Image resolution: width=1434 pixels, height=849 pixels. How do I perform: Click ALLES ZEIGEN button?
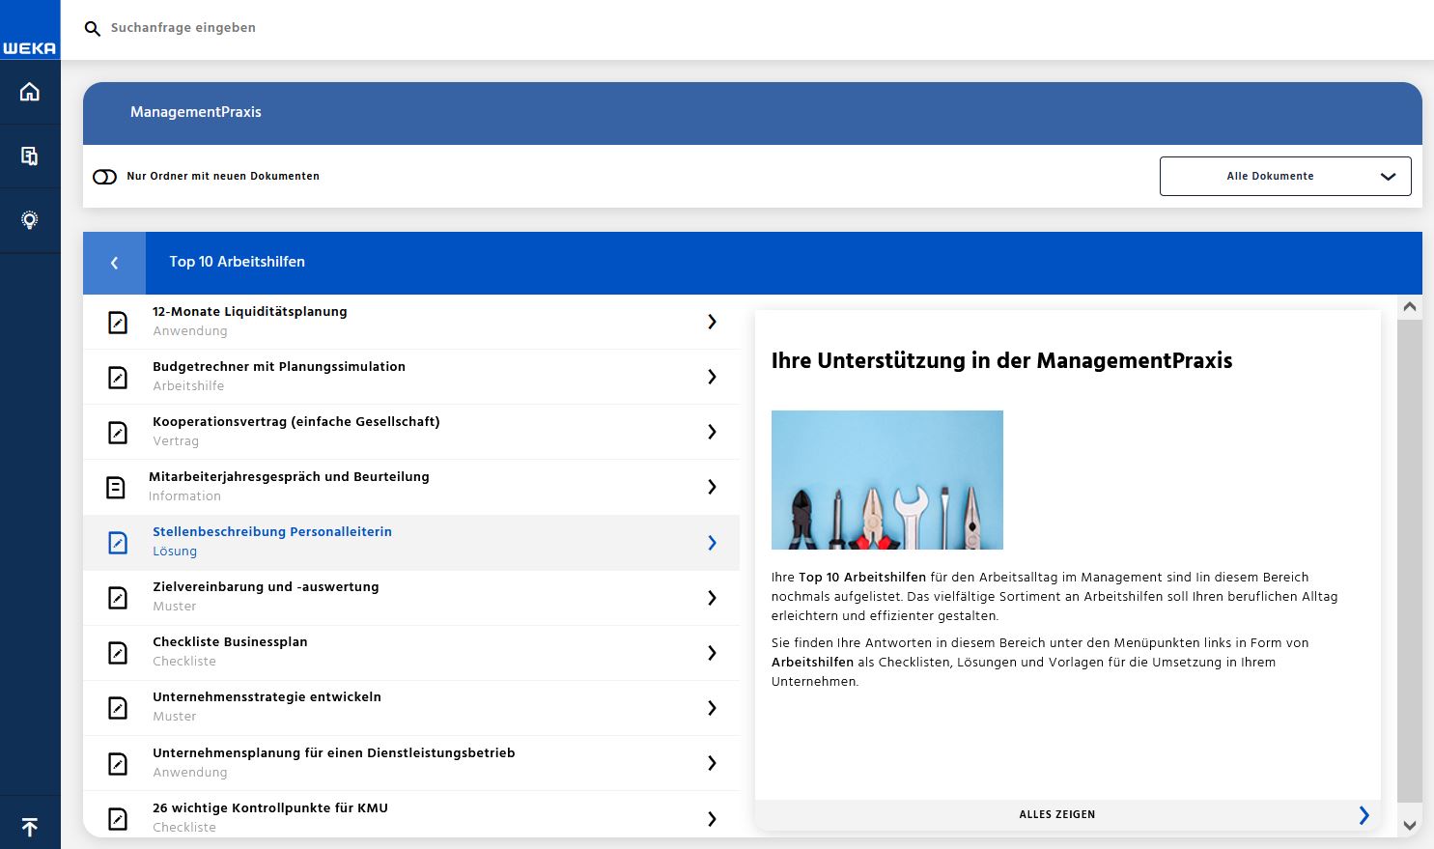tap(1057, 815)
